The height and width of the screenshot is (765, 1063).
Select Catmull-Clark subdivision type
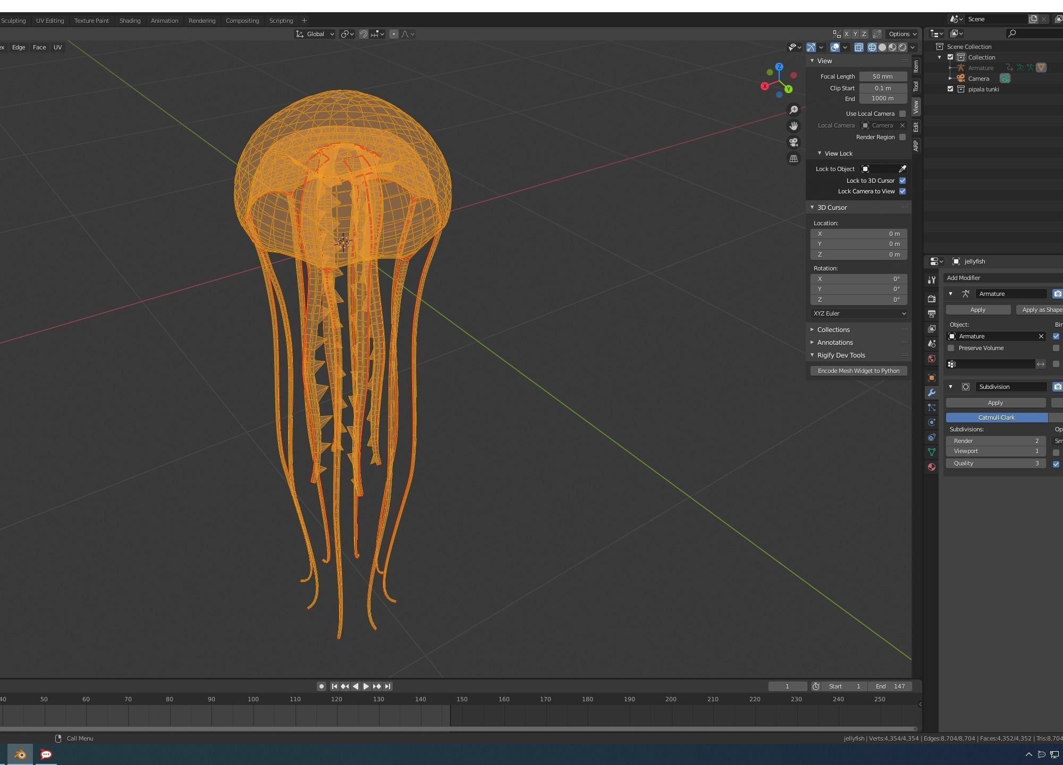[x=997, y=418]
